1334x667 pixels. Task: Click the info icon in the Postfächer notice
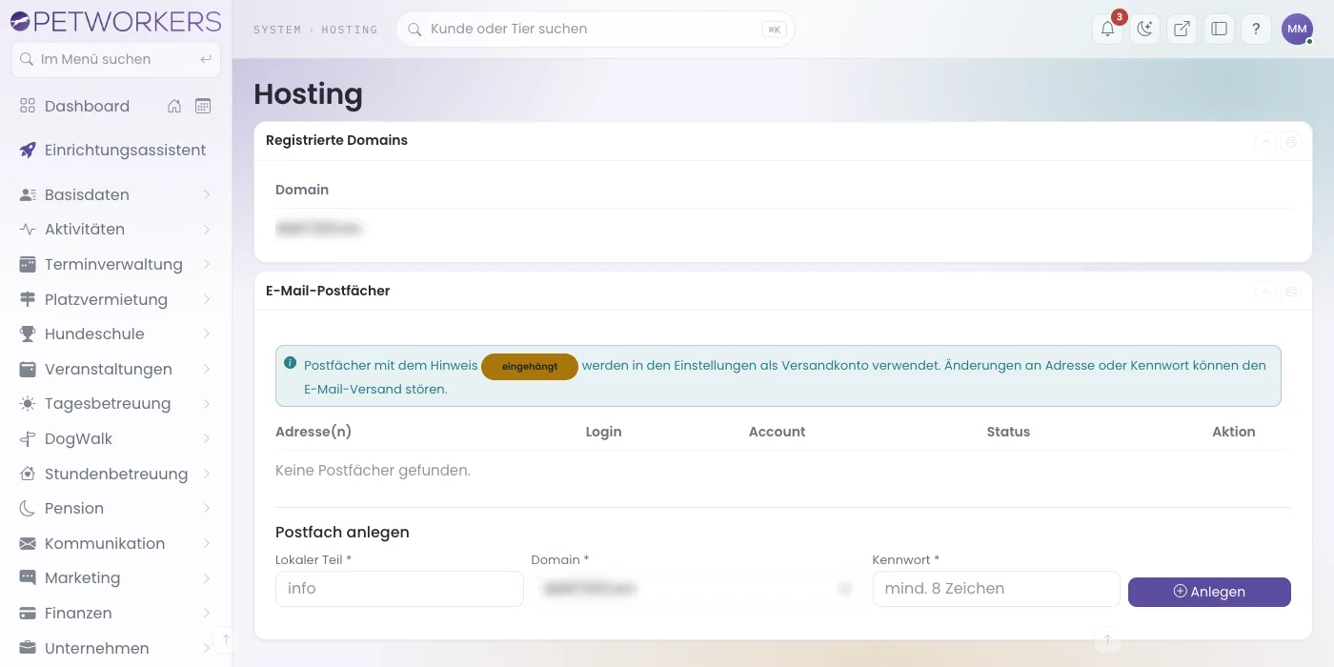coord(290,363)
